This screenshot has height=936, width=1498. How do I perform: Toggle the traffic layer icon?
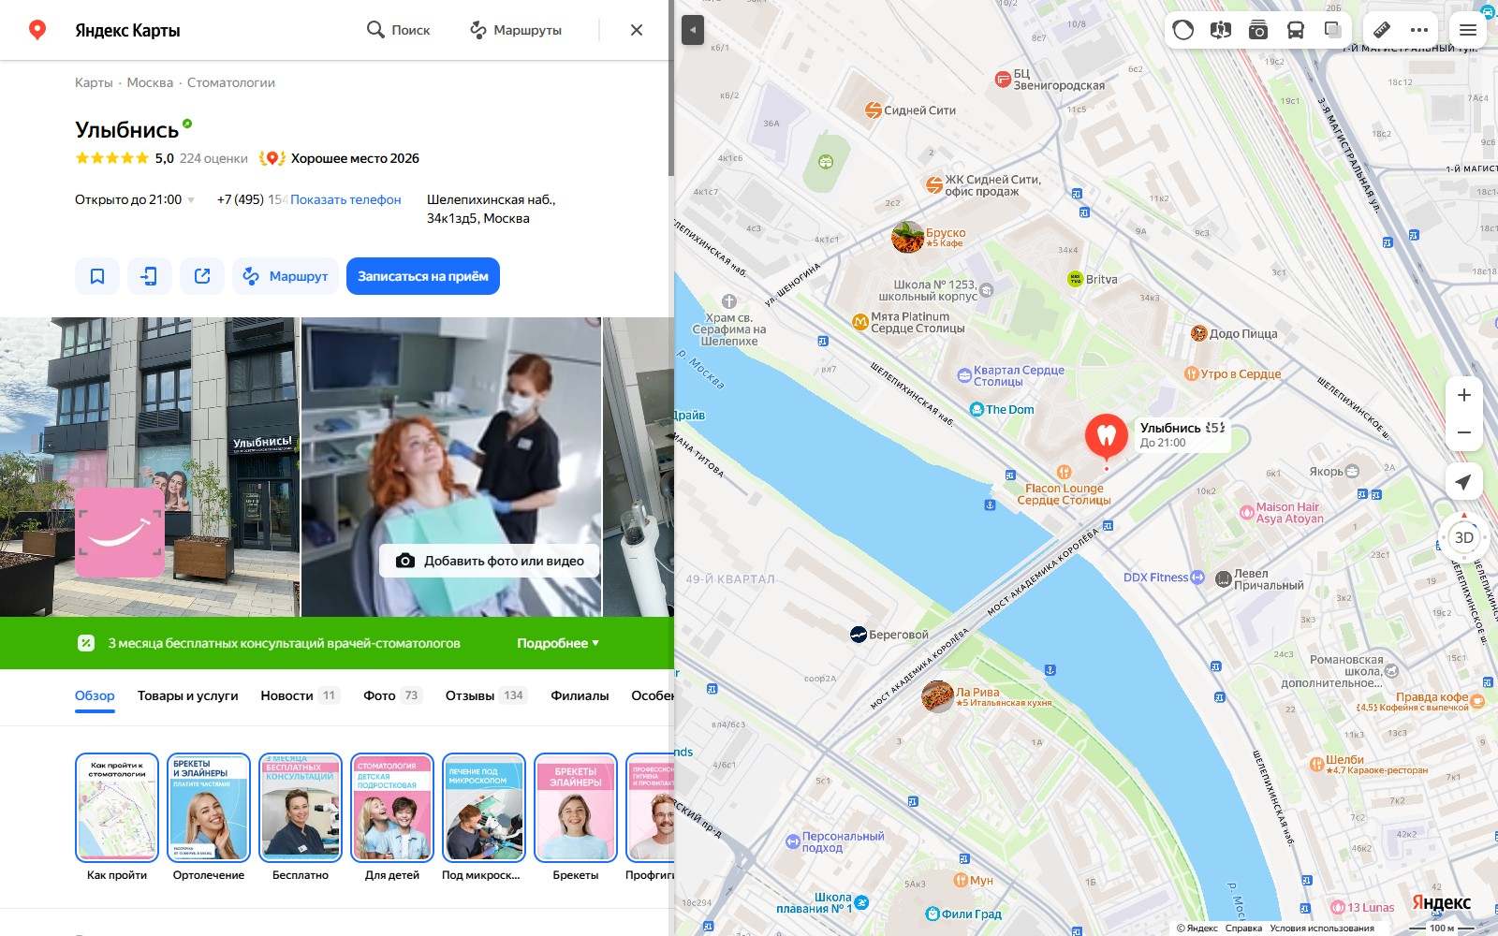point(1183,30)
